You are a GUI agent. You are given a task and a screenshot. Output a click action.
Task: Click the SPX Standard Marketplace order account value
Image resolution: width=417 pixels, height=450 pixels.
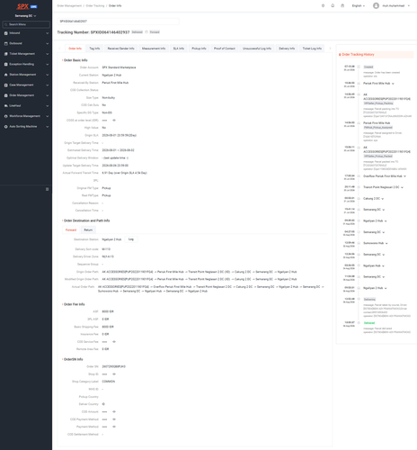coord(119,67)
